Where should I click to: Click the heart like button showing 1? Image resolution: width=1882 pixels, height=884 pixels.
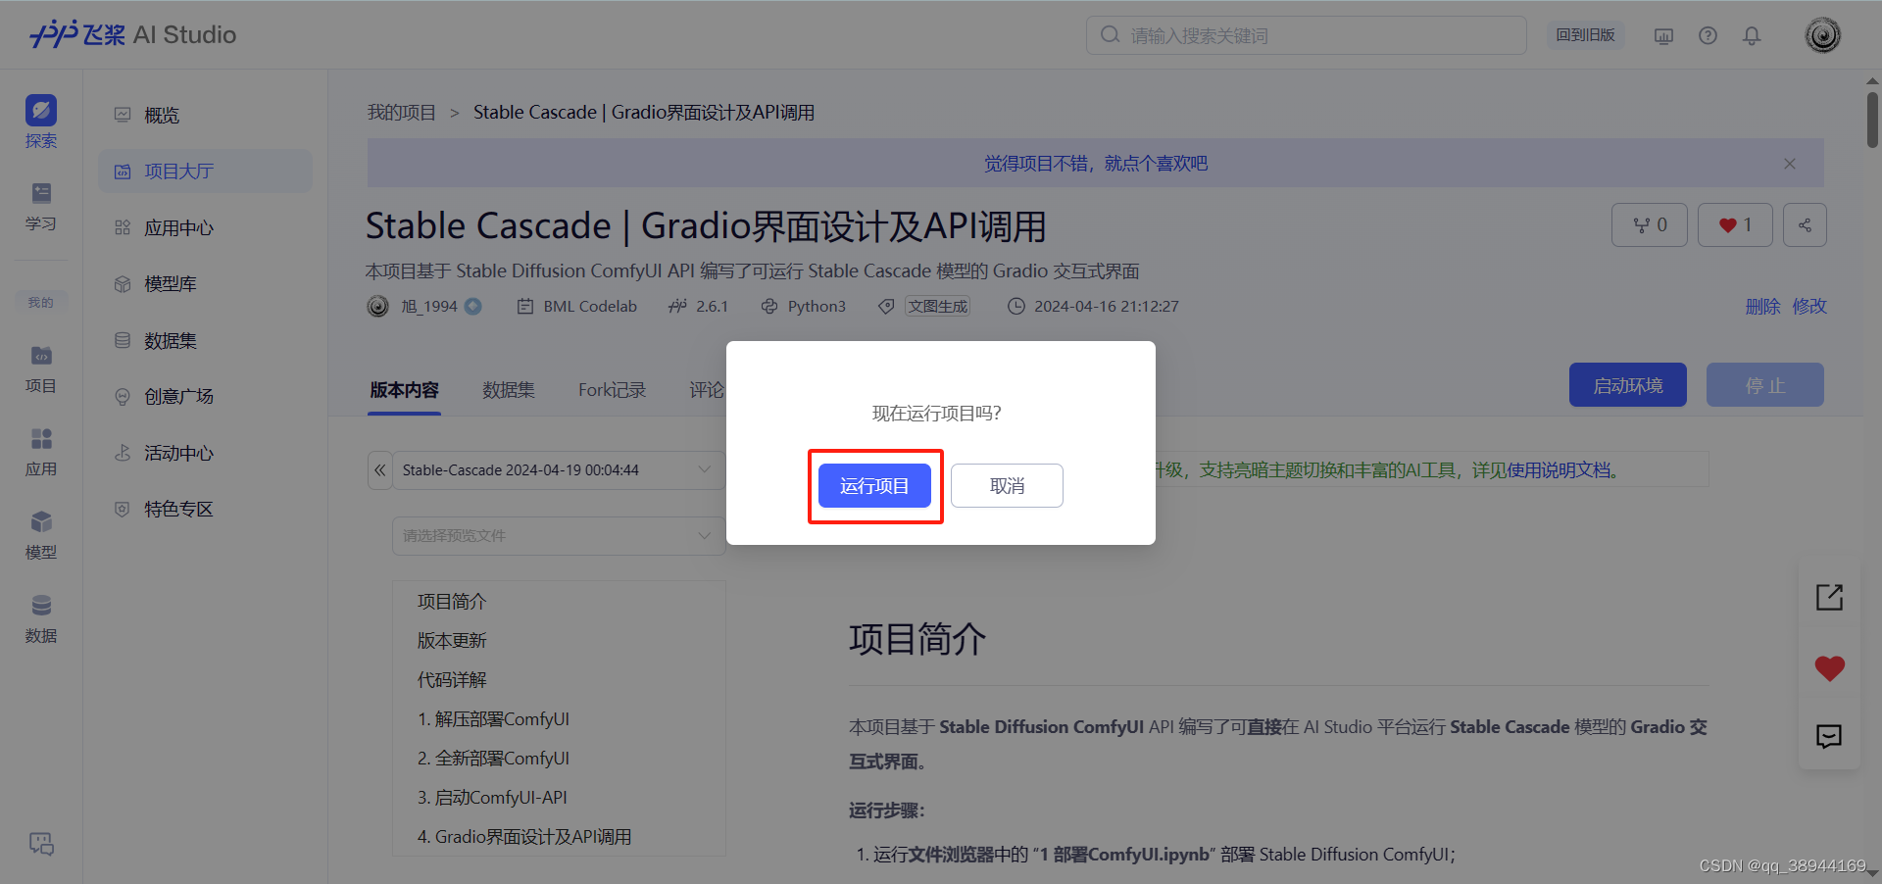click(x=1735, y=225)
